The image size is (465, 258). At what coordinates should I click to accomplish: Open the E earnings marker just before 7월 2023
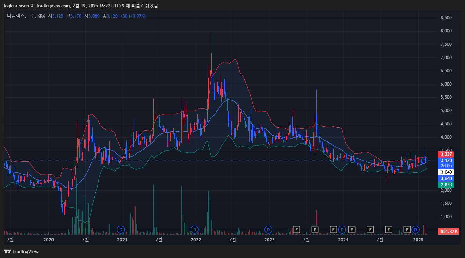pos(296,229)
